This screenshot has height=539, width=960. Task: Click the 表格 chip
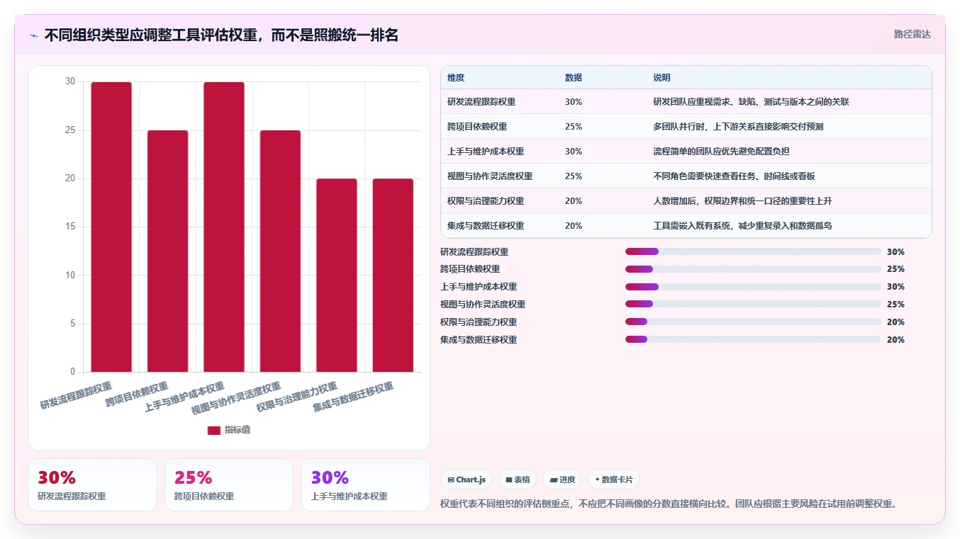tap(518, 480)
